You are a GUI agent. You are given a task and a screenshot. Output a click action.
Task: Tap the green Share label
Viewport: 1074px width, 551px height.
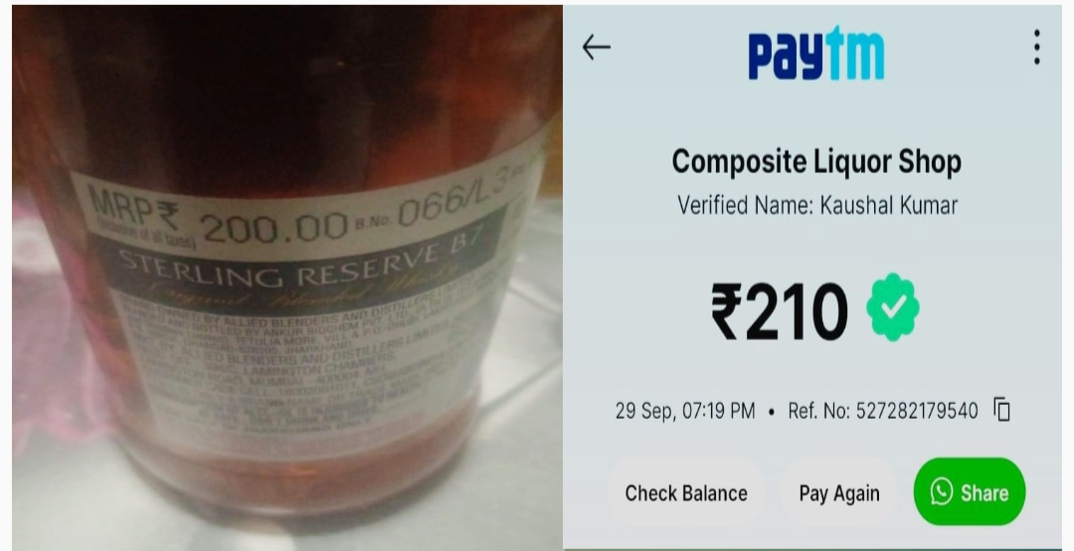pos(984,492)
